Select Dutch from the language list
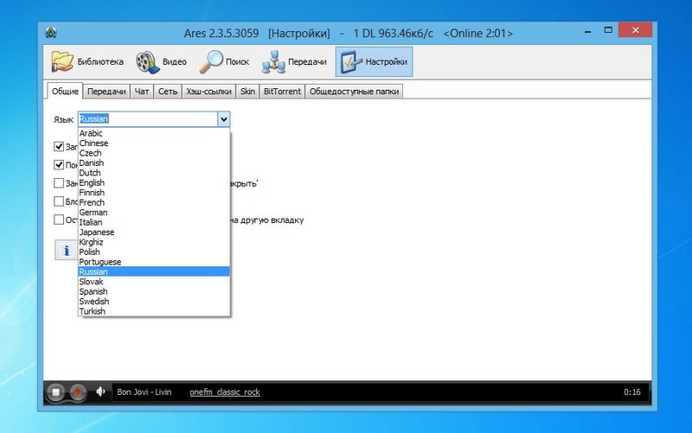Viewport: 692px width, 433px height. pyautogui.click(x=154, y=173)
